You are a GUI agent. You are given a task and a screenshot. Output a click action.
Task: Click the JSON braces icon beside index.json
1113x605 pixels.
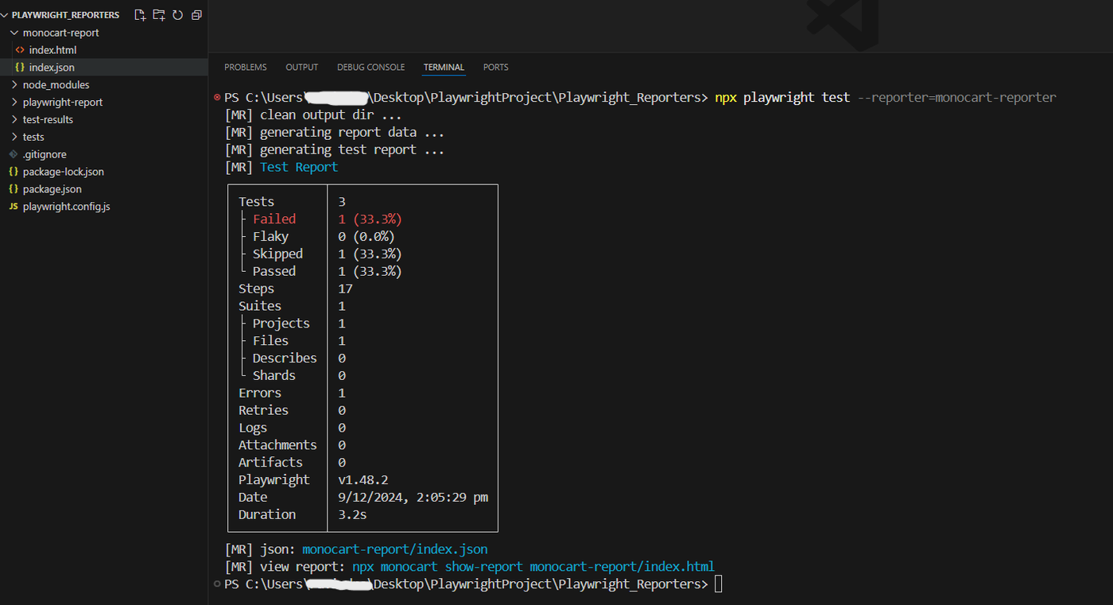point(21,68)
